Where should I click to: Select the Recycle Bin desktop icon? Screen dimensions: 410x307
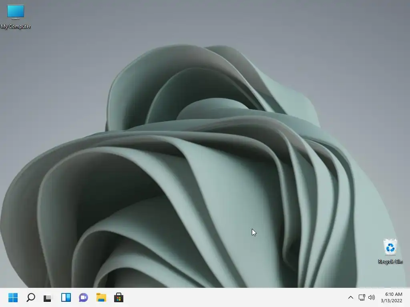(x=390, y=251)
